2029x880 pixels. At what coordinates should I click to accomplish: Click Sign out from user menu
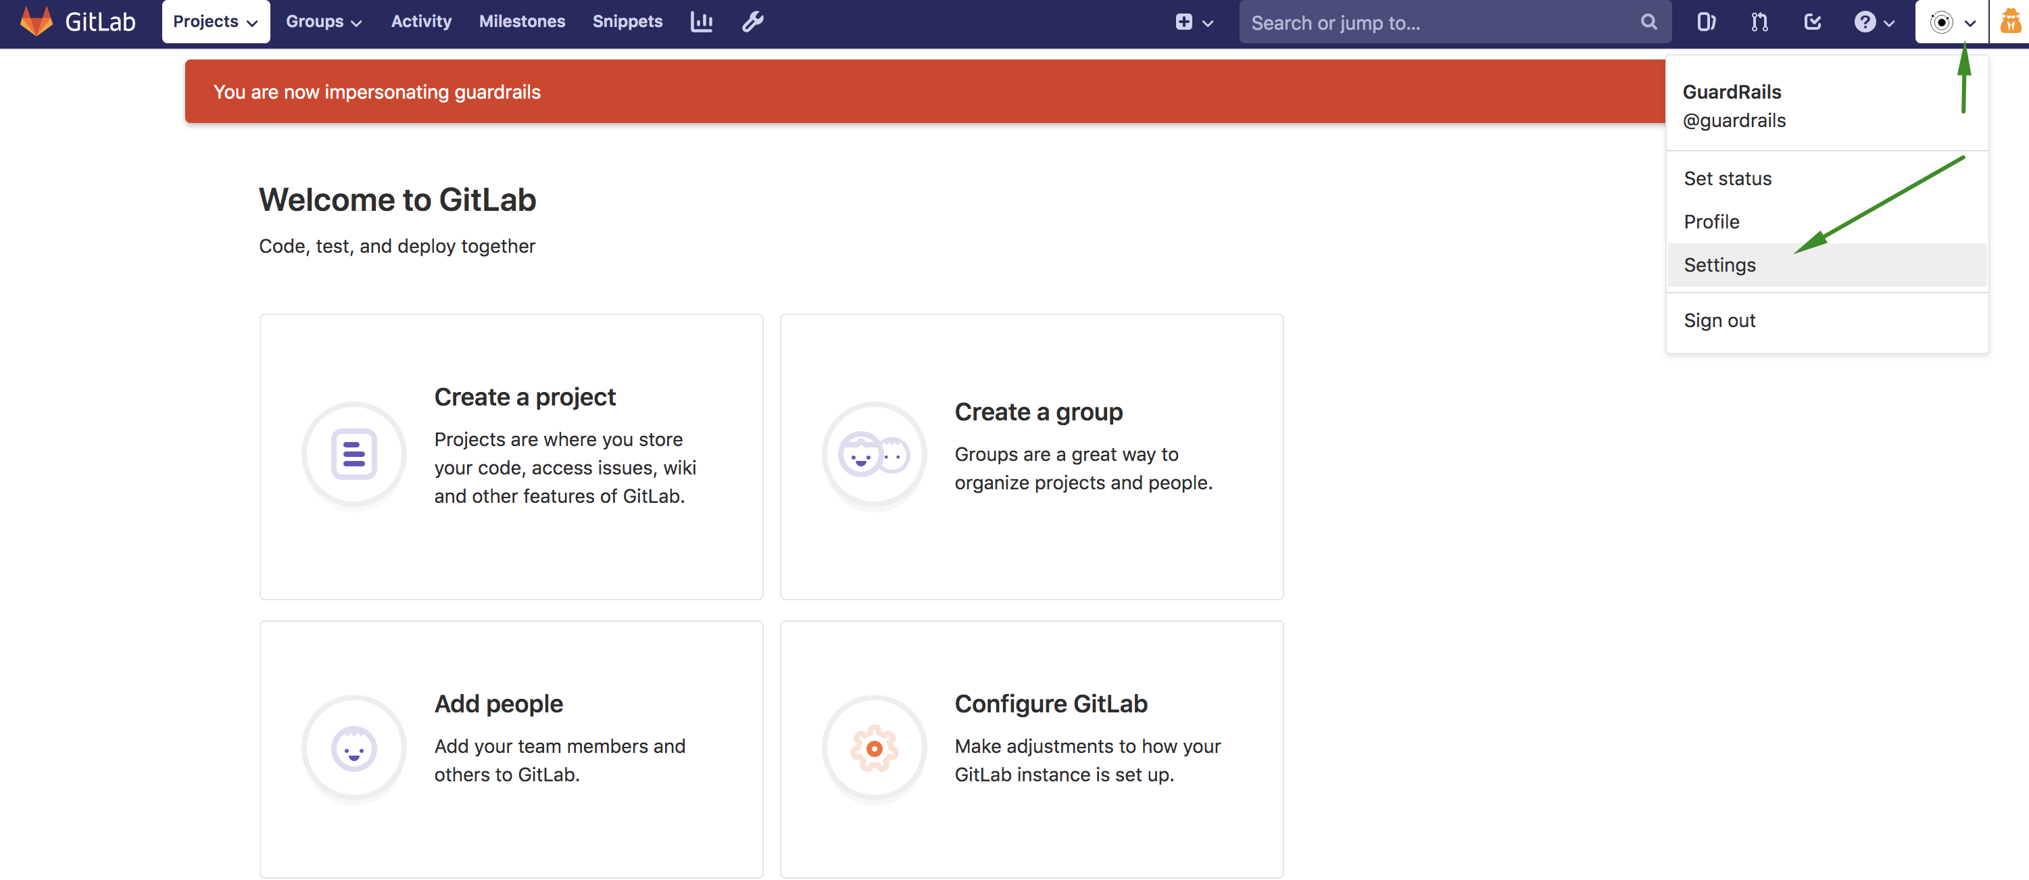pyautogui.click(x=1719, y=320)
